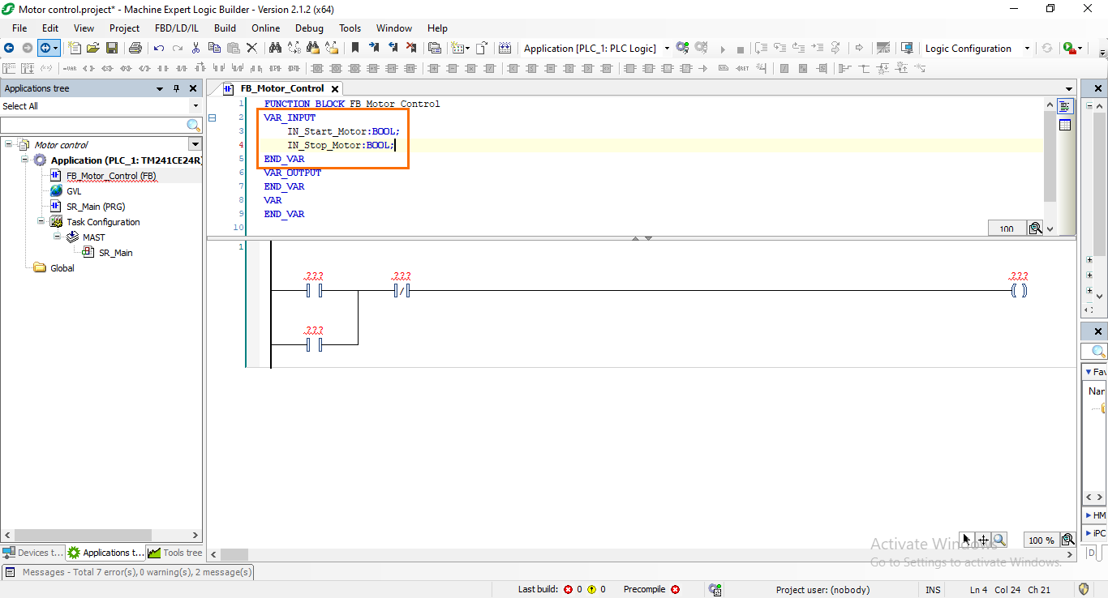The height and width of the screenshot is (598, 1108).
Task: Pin the Applications tree panel
Action: tap(176, 88)
